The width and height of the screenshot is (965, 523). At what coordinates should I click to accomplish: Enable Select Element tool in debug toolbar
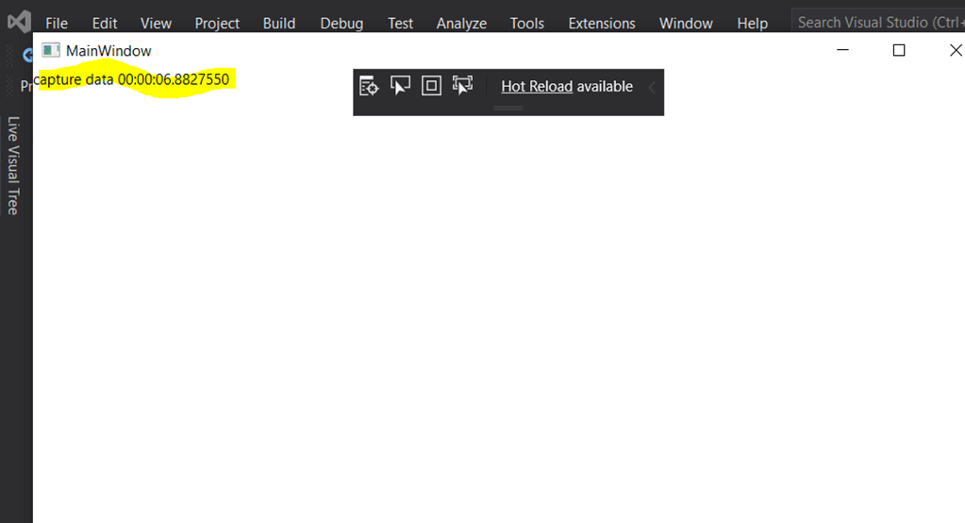coord(400,87)
